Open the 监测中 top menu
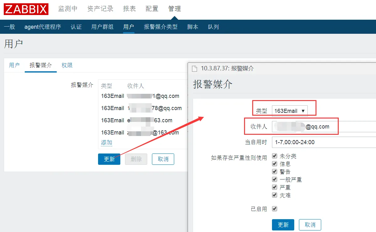This screenshot has height=232, width=376. 68,9
